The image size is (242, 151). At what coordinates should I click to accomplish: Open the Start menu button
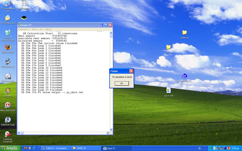(x=10, y=148)
